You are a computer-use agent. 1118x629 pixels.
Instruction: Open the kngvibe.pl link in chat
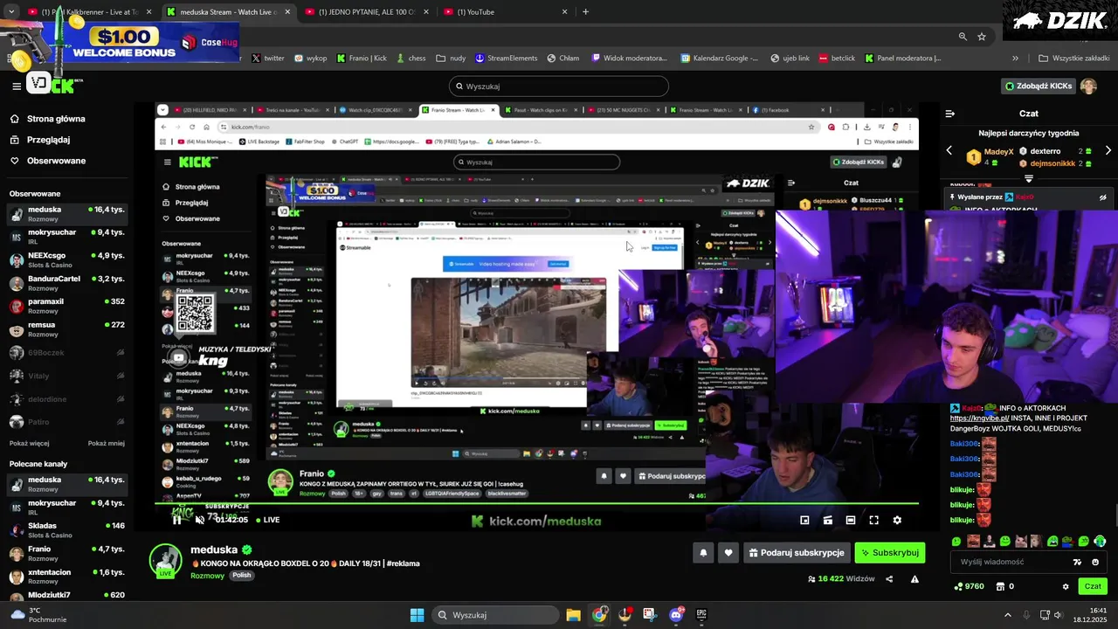pos(979,418)
